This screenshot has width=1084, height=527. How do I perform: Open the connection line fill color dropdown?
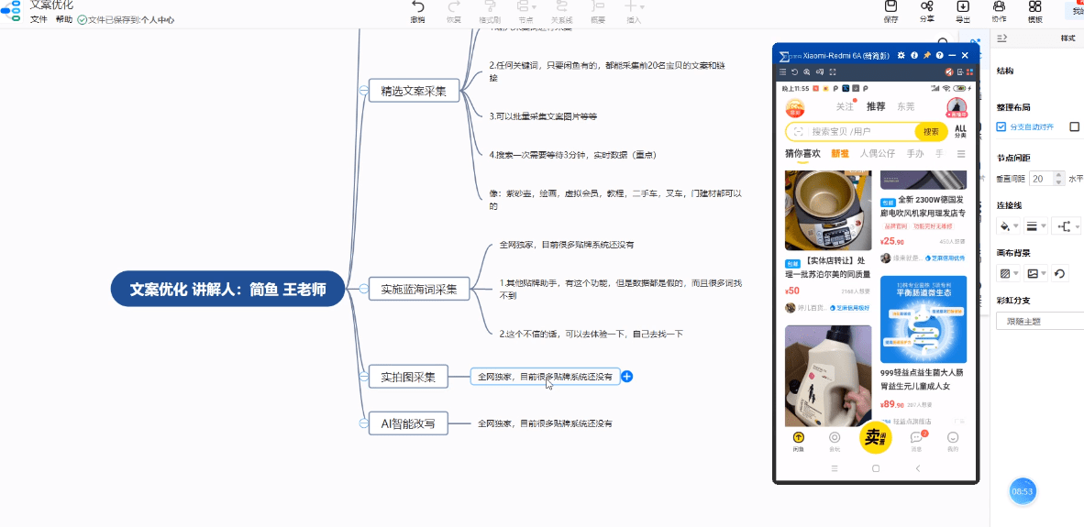pos(1009,225)
